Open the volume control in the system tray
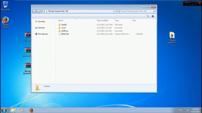The height and width of the screenshot is (113, 202). pos(188,110)
